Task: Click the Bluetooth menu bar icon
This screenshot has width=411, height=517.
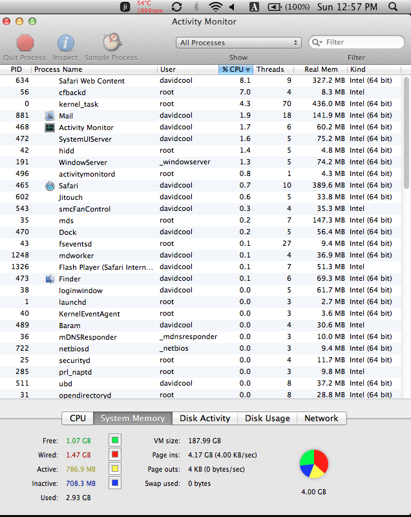Action: tap(196, 6)
